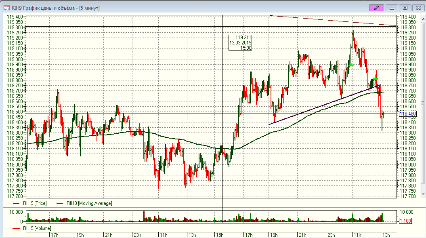Click the red volume value label 1 108
This screenshot has height=238, width=426.
(x=406, y=221)
